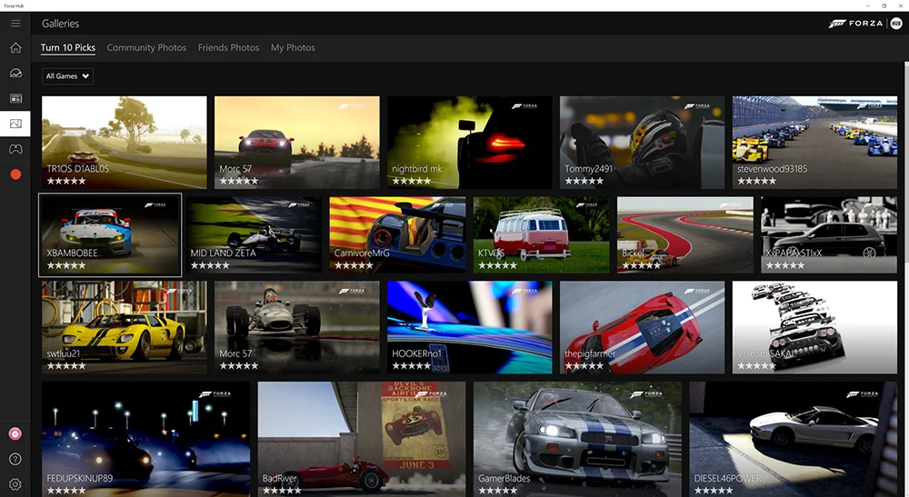The width and height of the screenshot is (909, 497).
Task: Open the nightbird mk taillight photo
Action: click(x=470, y=143)
